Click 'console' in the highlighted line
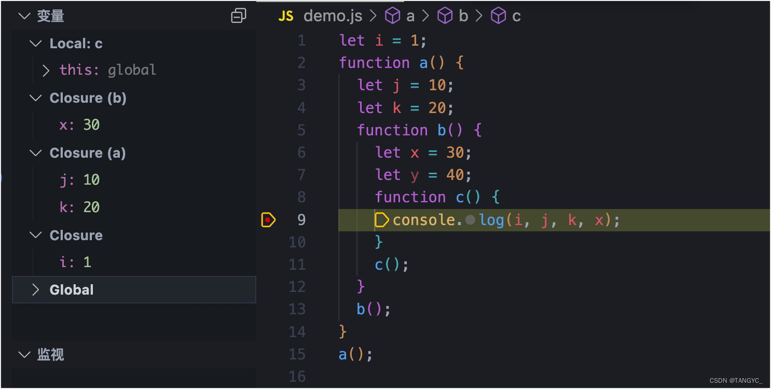This screenshot has width=771, height=389. click(424, 220)
